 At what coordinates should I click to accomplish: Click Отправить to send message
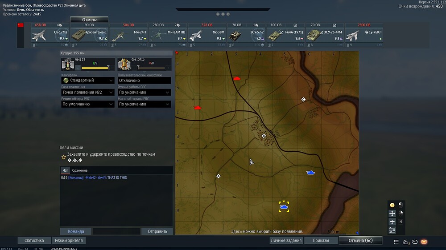click(157, 231)
